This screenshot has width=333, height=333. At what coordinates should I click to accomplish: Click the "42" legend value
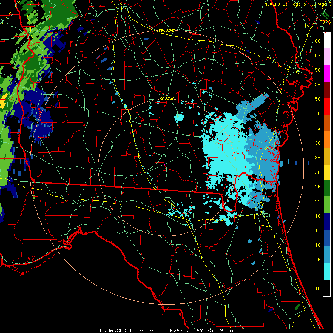tap(318, 128)
